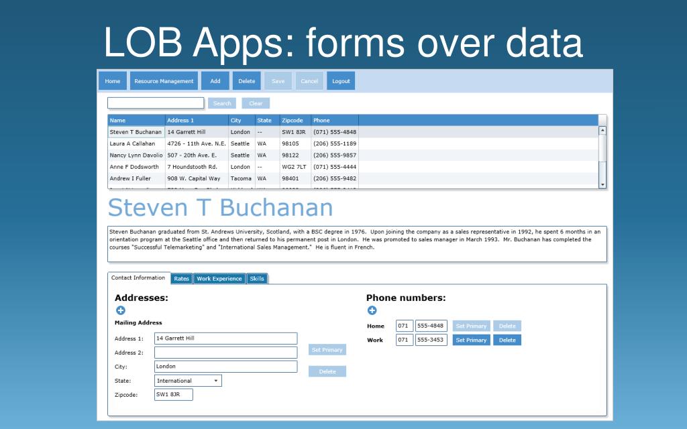
Task: Switch to the Contact Information tab
Action: click(x=138, y=278)
